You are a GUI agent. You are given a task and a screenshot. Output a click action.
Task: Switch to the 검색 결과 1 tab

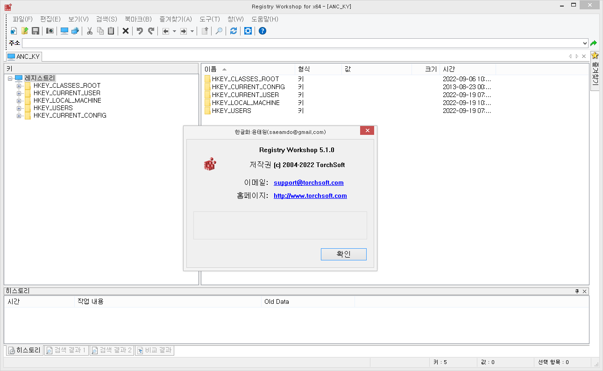(x=65, y=350)
